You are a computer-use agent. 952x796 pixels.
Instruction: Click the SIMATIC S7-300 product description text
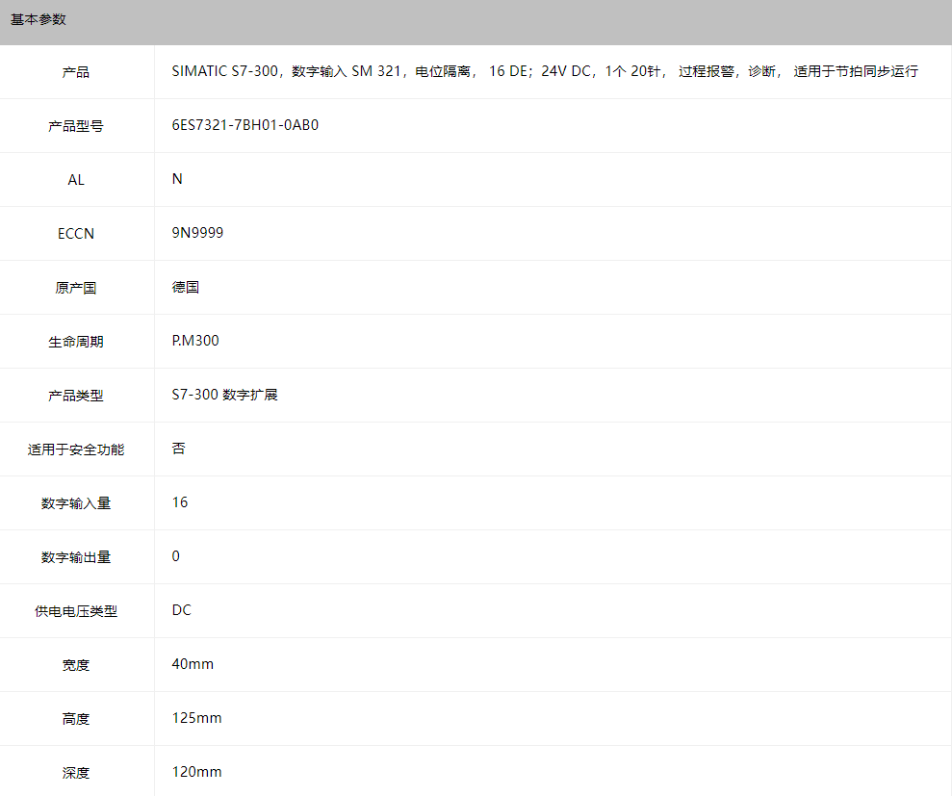tap(545, 71)
